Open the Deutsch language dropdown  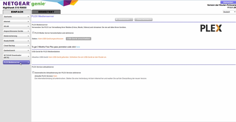pos(229,12)
